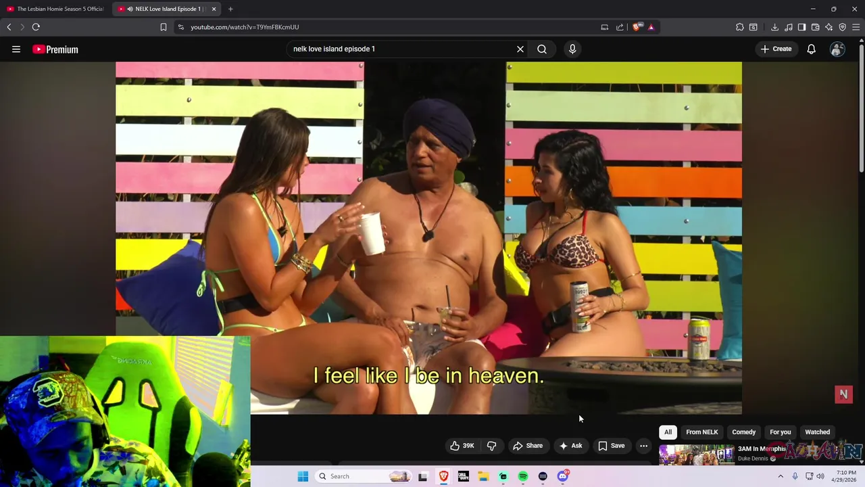This screenshot has width=865, height=487.
Task: Pause the playing video frame
Action: 428,237
